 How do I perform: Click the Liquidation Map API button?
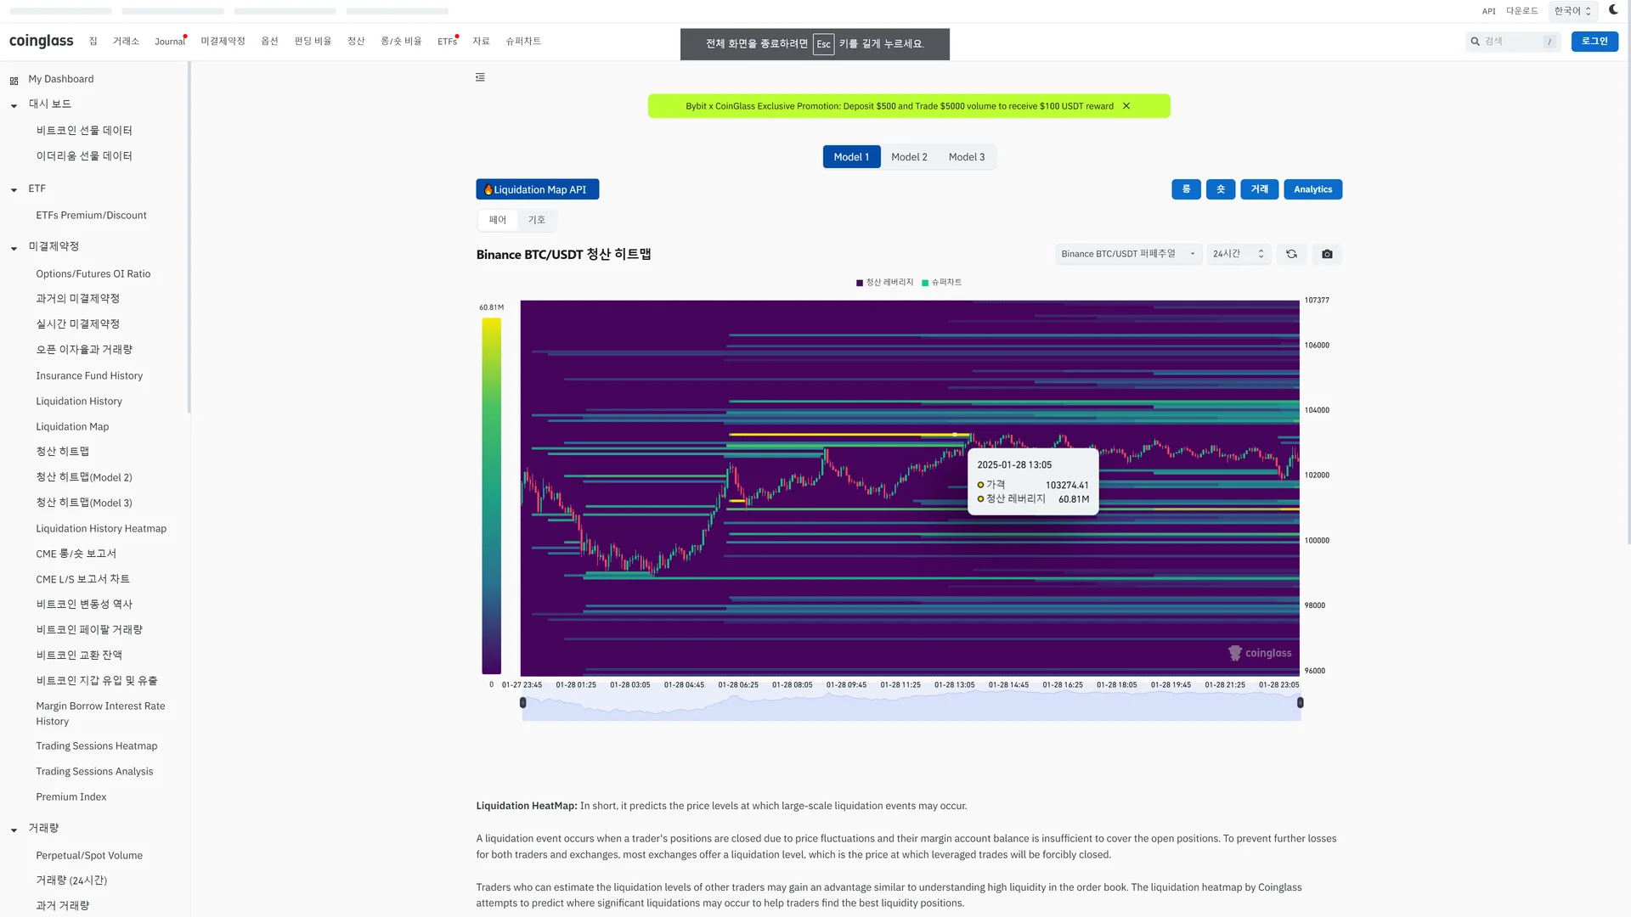537,189
